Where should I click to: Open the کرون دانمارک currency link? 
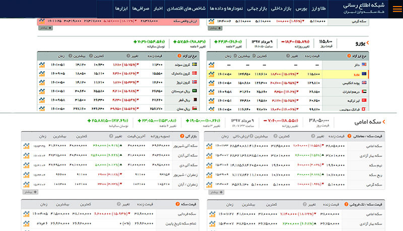coord(181,74)
